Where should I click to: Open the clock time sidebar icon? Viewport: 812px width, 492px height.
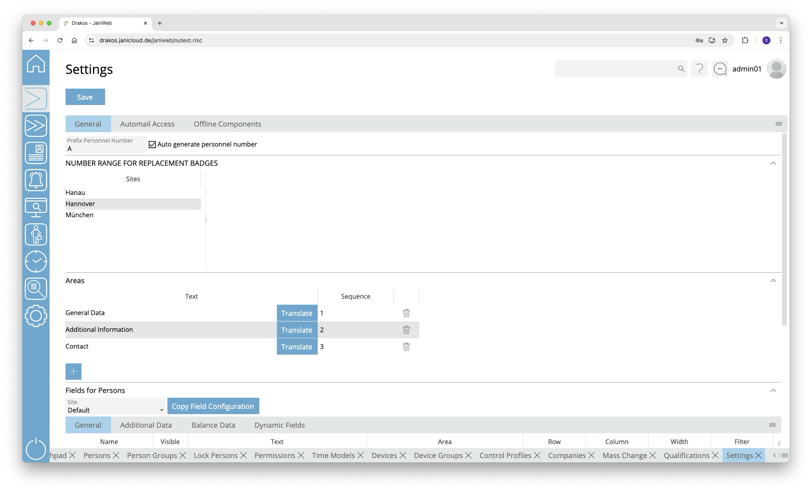click(36, 262)
